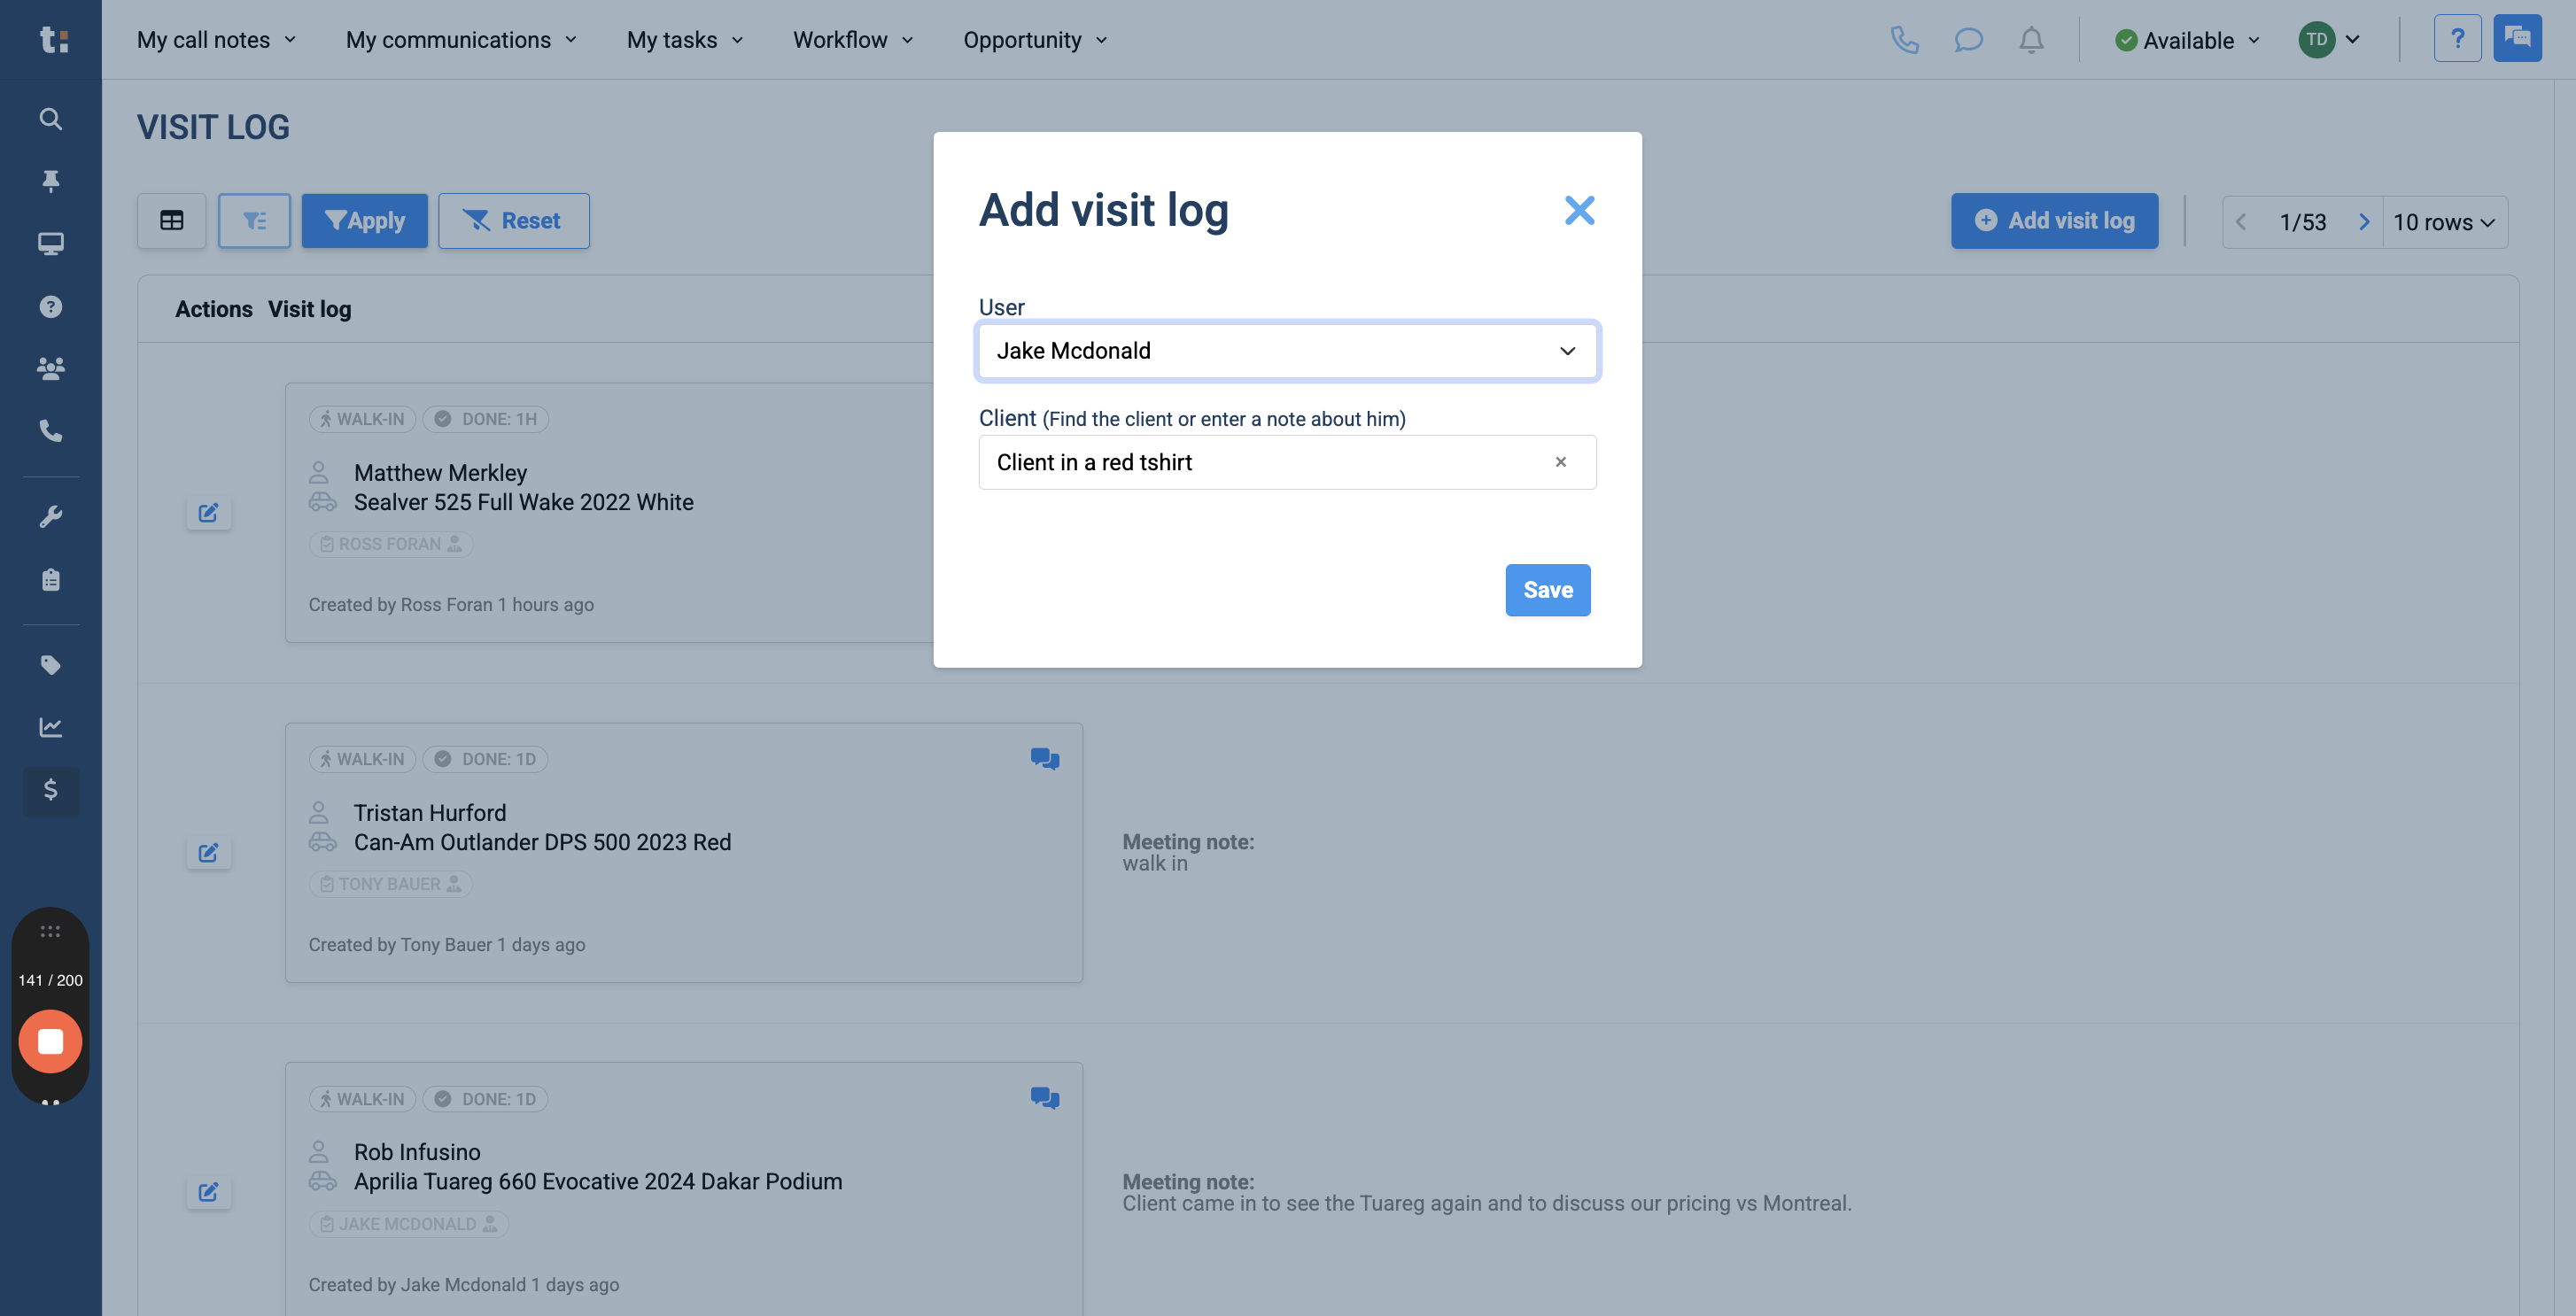Open the analytics chart sidebar icon
Viewport: 2576px width, 1316px height.
(x=50, y=727)
